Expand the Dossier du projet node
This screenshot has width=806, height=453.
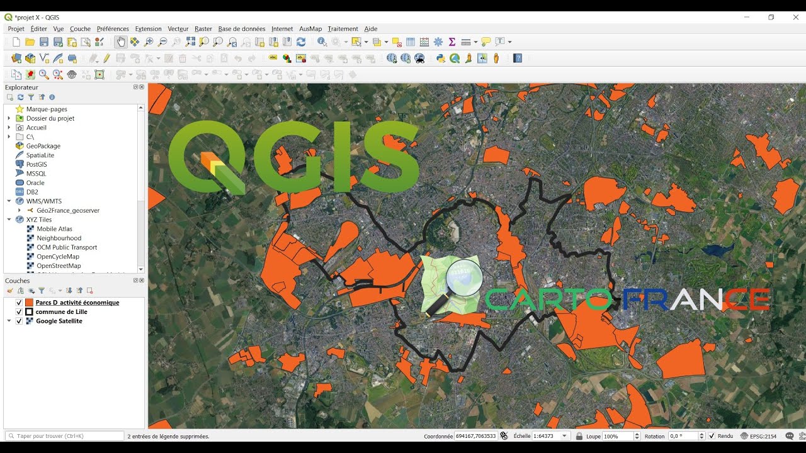9,118
